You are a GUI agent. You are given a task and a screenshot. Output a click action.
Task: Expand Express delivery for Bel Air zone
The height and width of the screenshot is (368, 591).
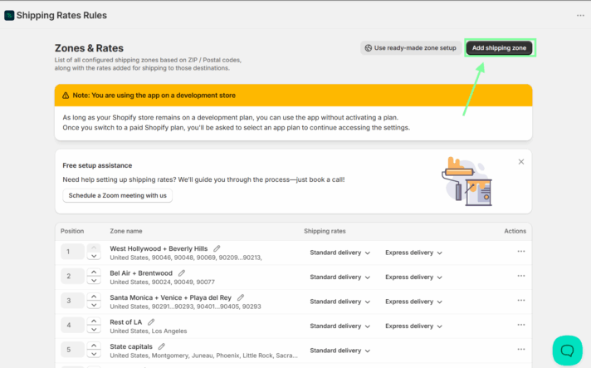413,277
